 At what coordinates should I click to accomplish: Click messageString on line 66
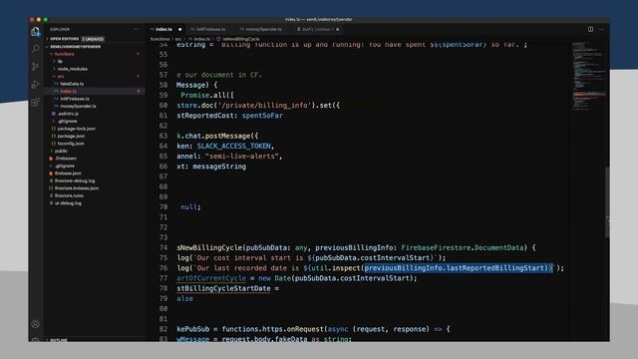(x=219, y=167)
